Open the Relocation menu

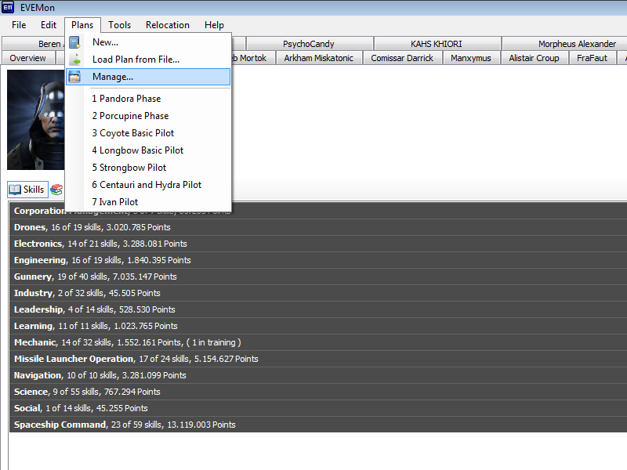(168, 25)
